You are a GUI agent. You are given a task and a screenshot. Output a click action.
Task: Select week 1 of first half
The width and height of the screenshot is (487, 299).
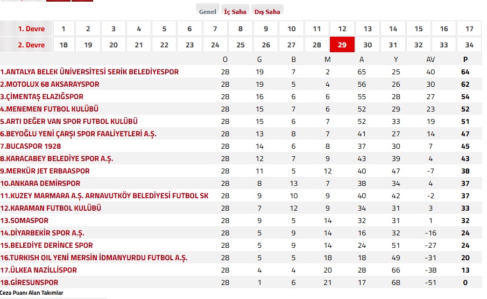coord(63,29)
